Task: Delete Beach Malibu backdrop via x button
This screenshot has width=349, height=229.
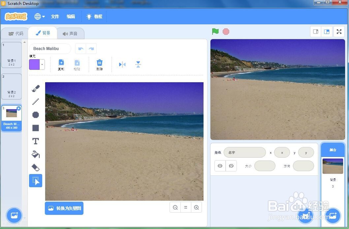Action: (x=19, y=108)
